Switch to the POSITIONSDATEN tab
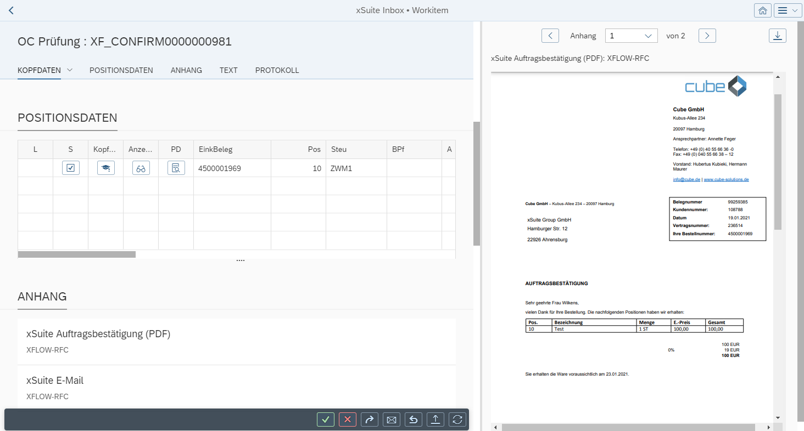 click(121, 70)
